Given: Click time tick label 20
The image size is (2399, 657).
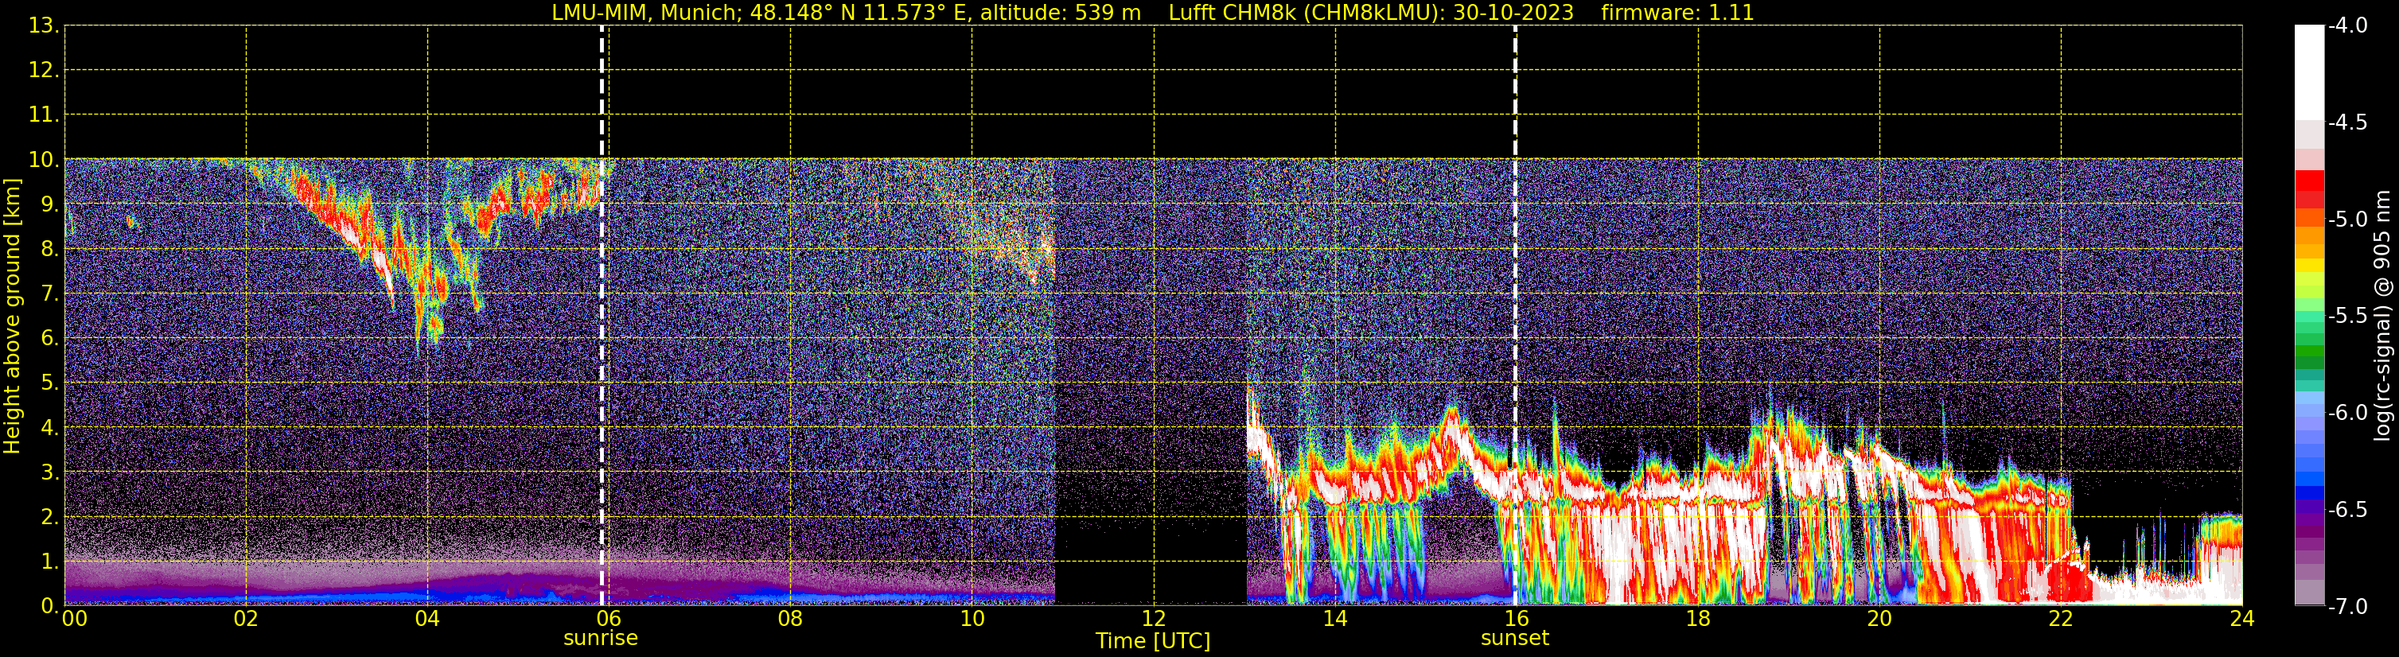Looking at the screenshot, I should 1879,619.
